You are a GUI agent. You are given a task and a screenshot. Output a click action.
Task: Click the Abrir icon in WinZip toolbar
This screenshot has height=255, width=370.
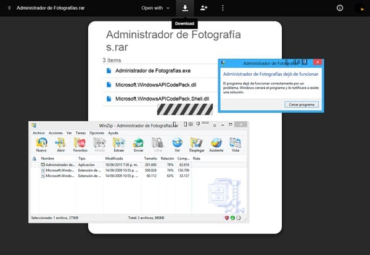60,144
